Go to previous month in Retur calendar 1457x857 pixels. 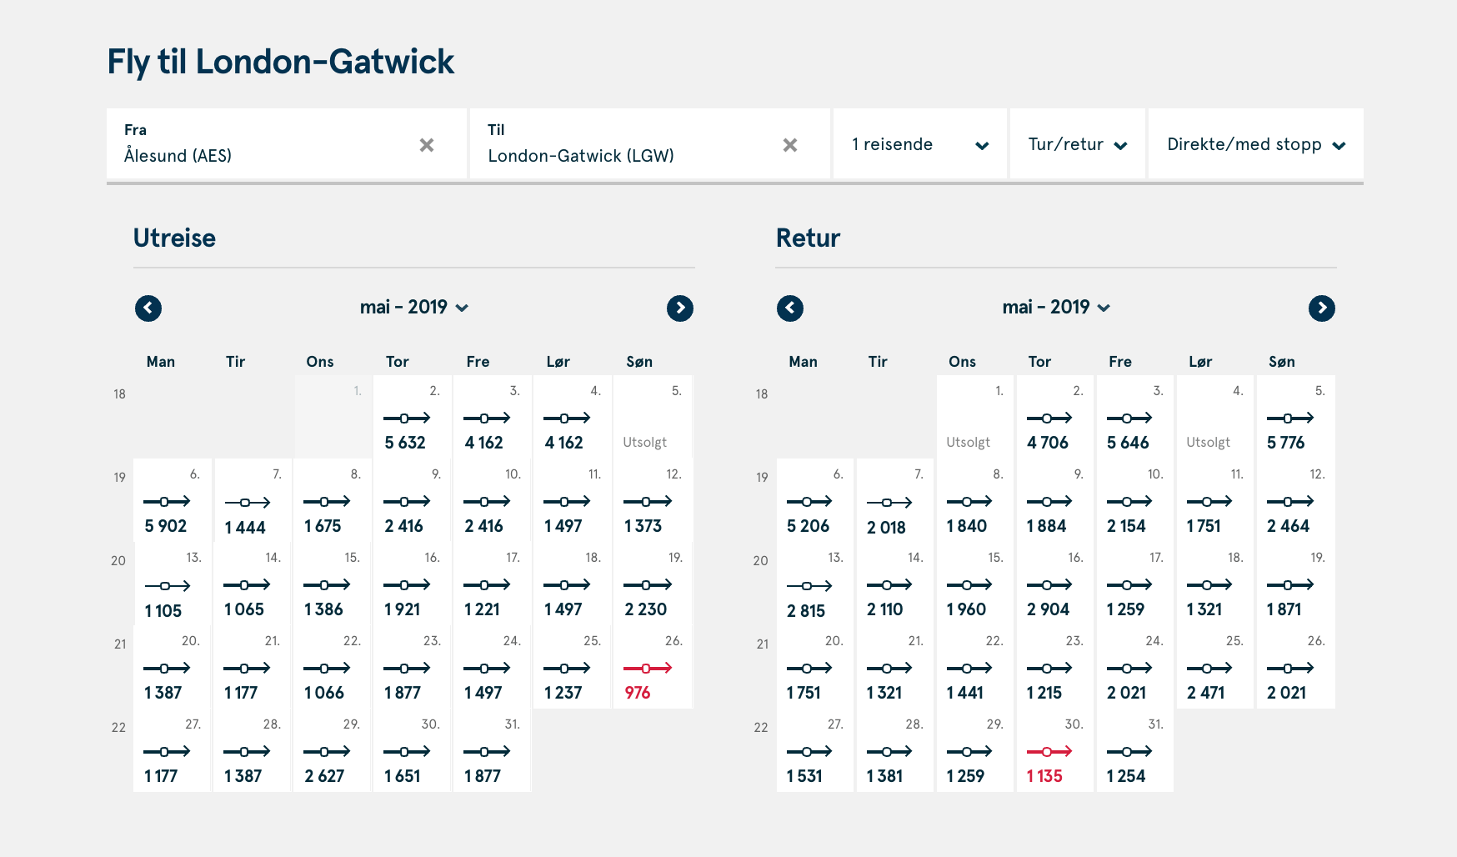[x=790, y=308]
